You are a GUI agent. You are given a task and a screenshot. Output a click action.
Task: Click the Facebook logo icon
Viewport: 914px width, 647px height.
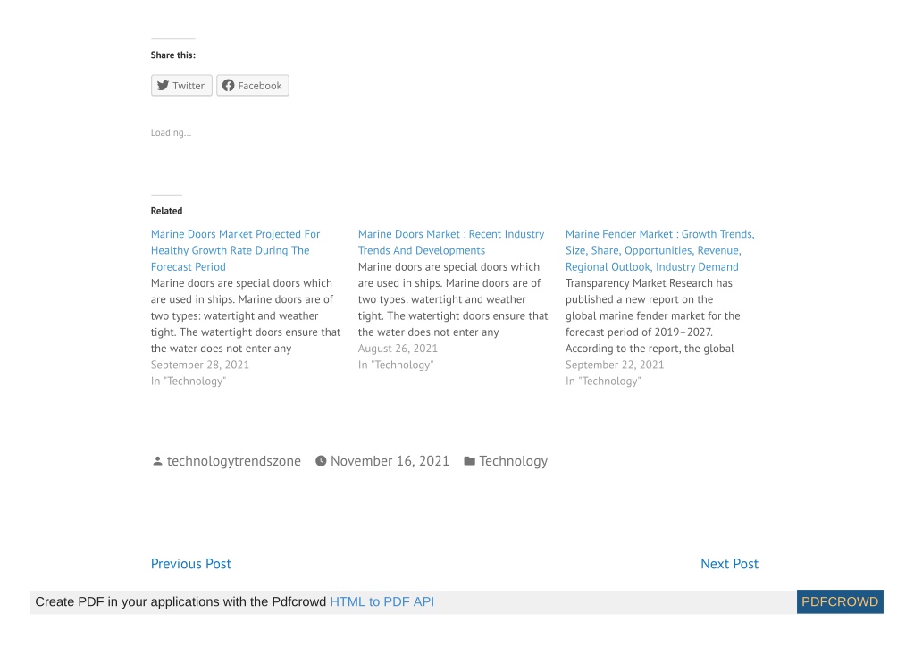(228, 86)
